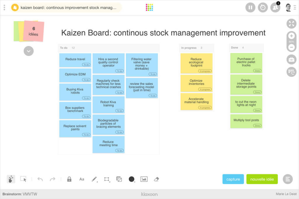
Task: Select the eraser tool
Action: click(156, 179)
